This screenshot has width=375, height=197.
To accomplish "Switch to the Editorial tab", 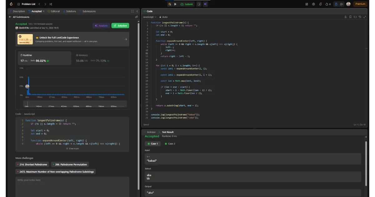I will [53, 11].
